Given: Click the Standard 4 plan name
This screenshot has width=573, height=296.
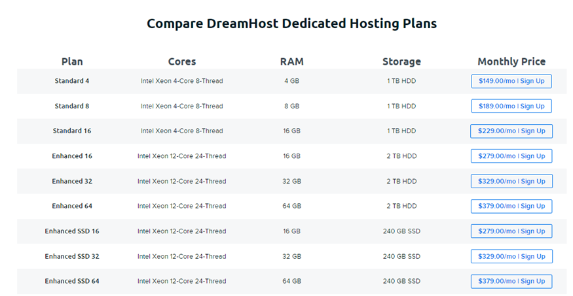Looking at the screenshot, I should (x=72, y=81).
